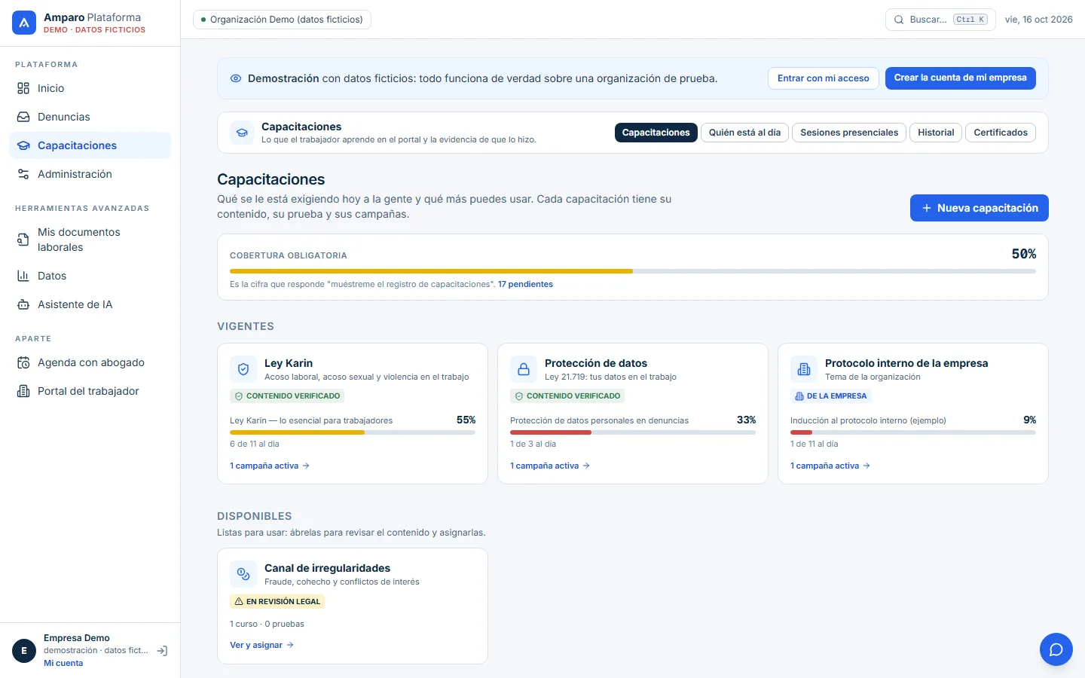
Task: Click the date vie, 16 oct 2026
Action: tap(1039, 20)
